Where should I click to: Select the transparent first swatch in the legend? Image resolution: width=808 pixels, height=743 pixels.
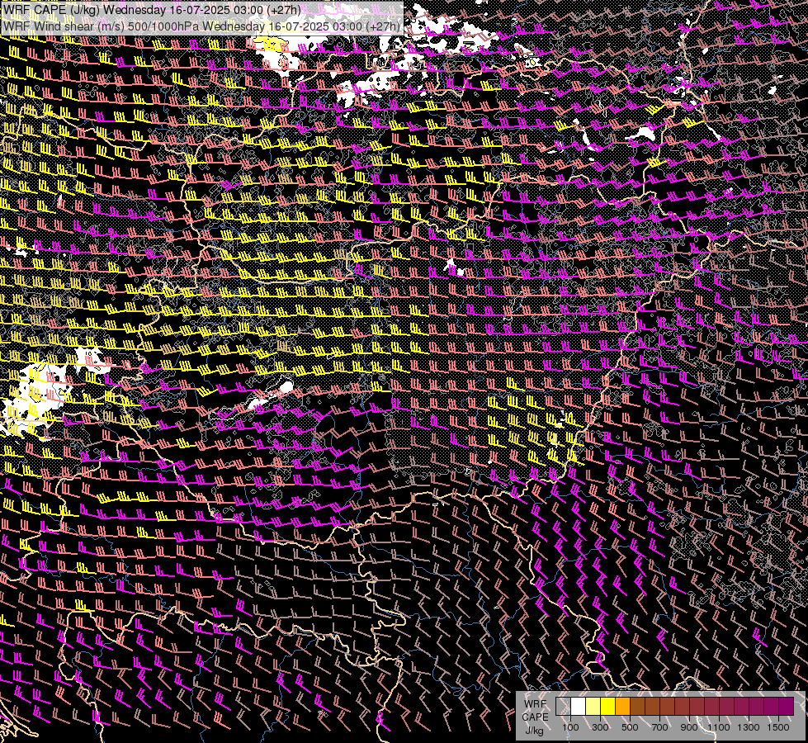(563, 707)
